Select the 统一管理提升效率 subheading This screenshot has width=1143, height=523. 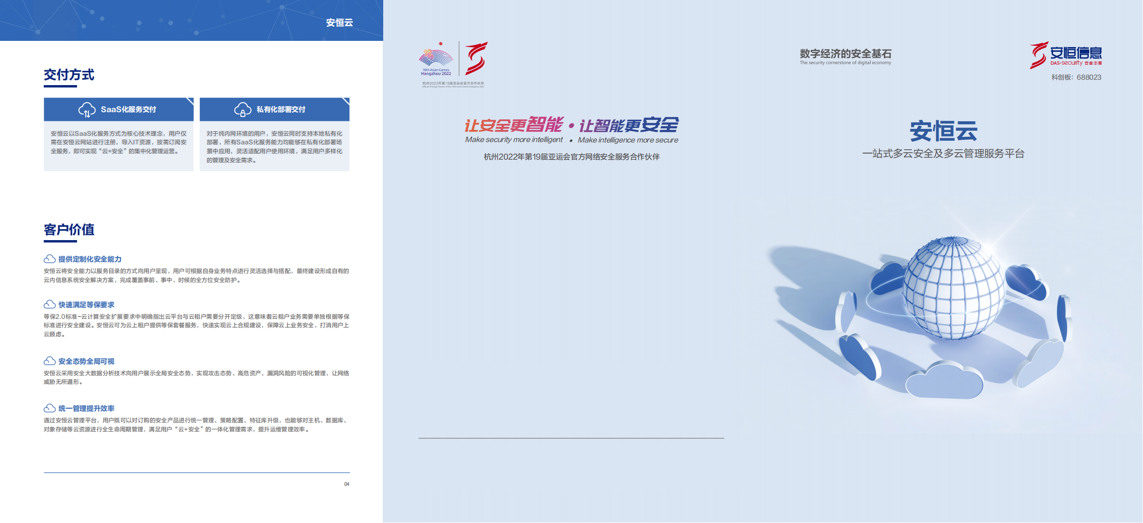[87, 408]
